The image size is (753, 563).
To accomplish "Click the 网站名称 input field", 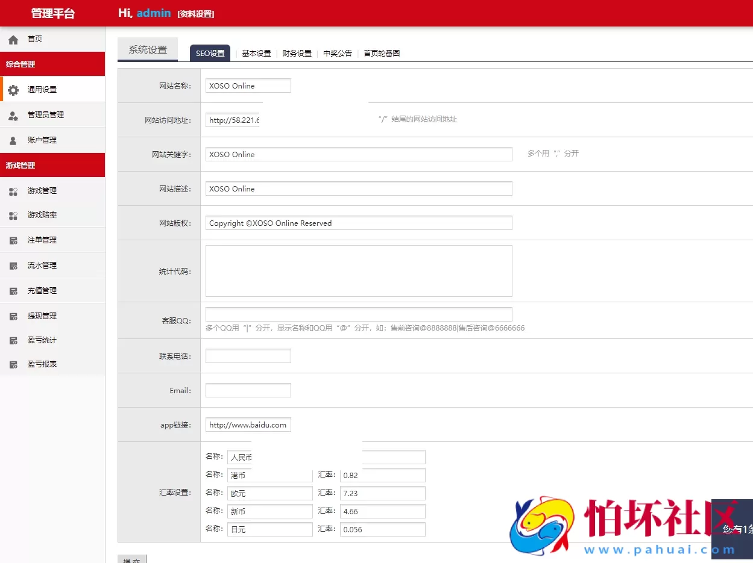I will pyautogui.click(x=247, y=86).
